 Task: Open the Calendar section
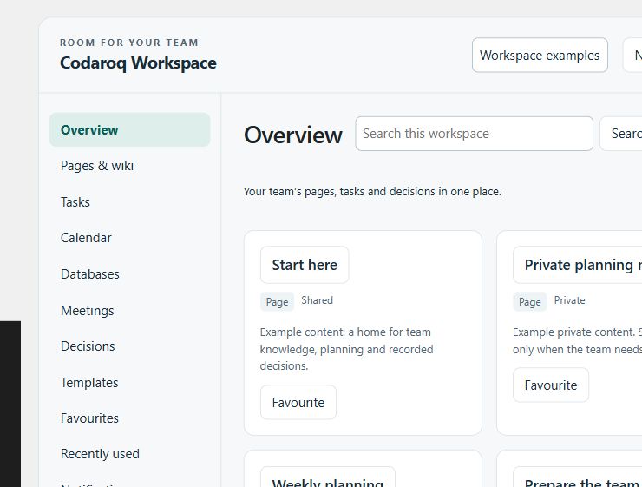(x=130, y=238)
